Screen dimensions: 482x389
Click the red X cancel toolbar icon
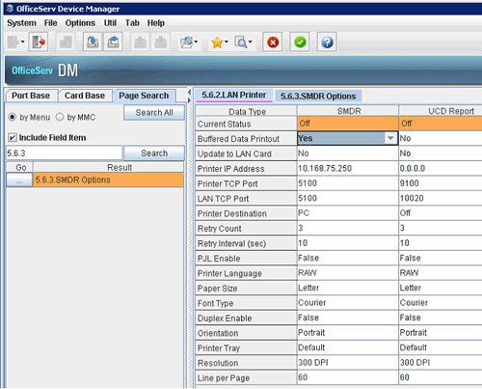[x=273, y=42]
